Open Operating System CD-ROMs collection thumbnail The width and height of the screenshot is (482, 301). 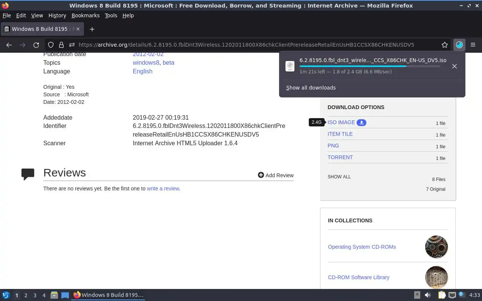pyautogui.click(x=436, y=247)
